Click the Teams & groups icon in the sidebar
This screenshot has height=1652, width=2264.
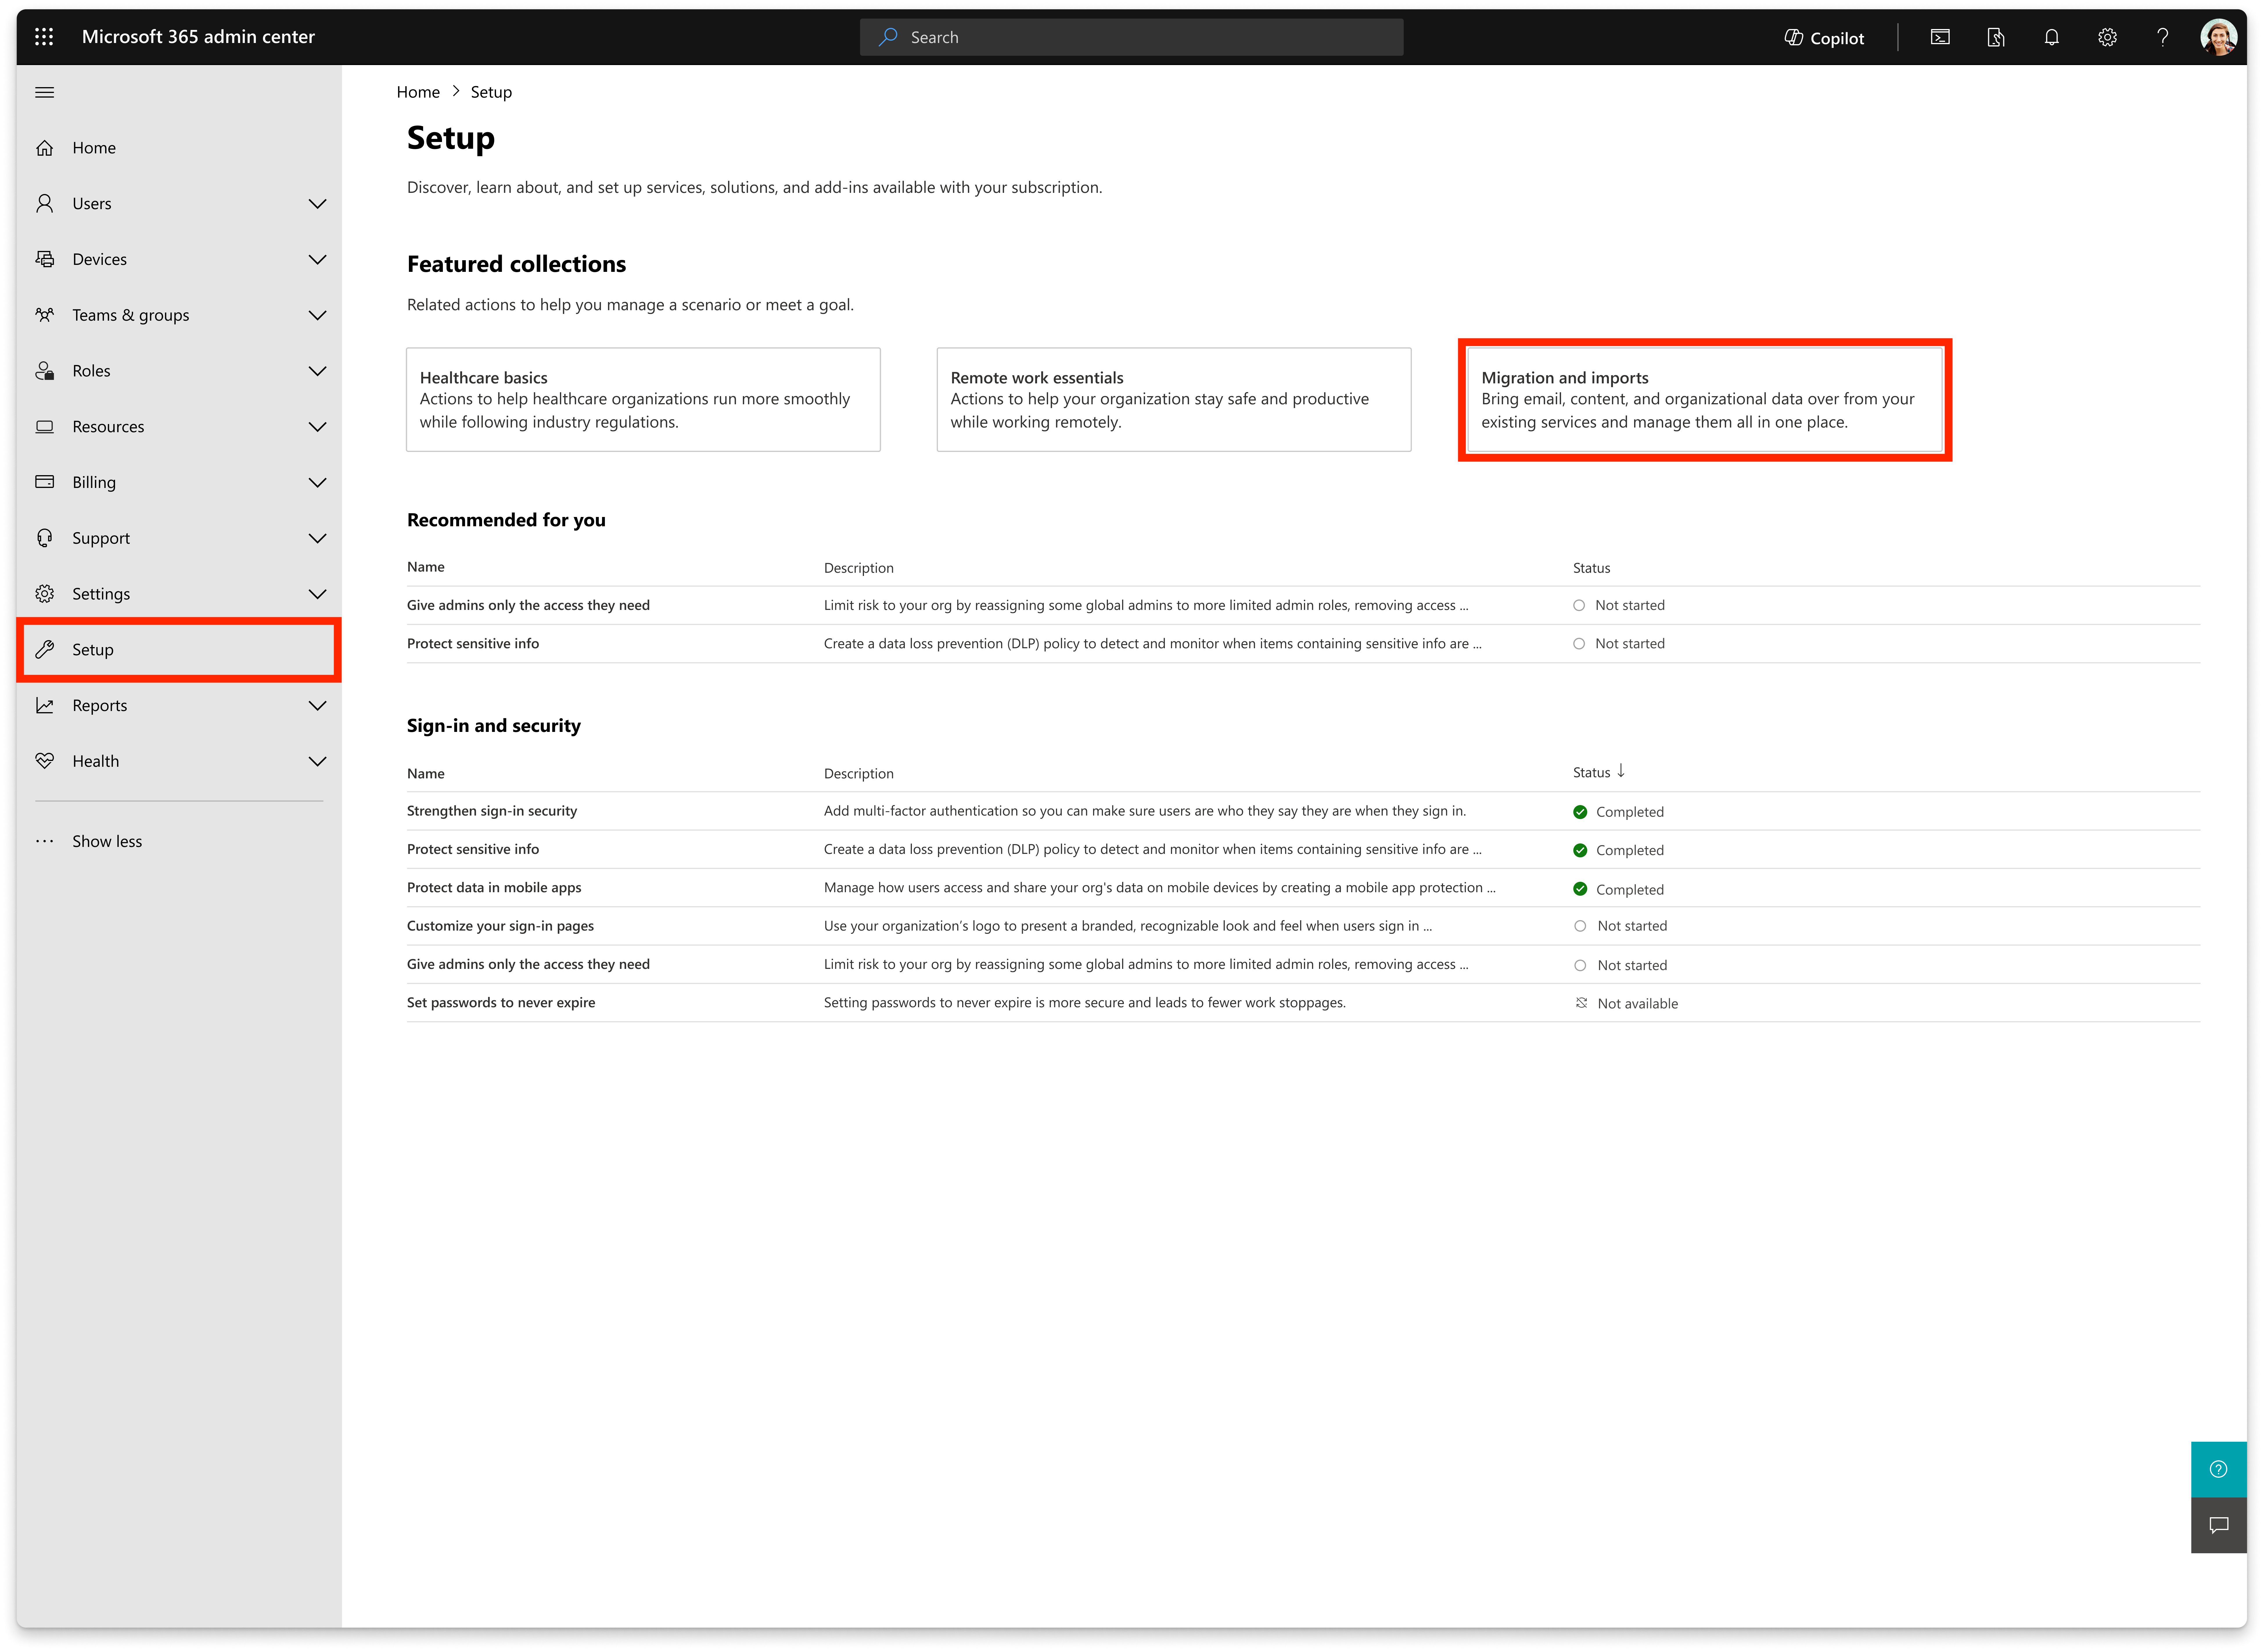(x=45, y=315)
